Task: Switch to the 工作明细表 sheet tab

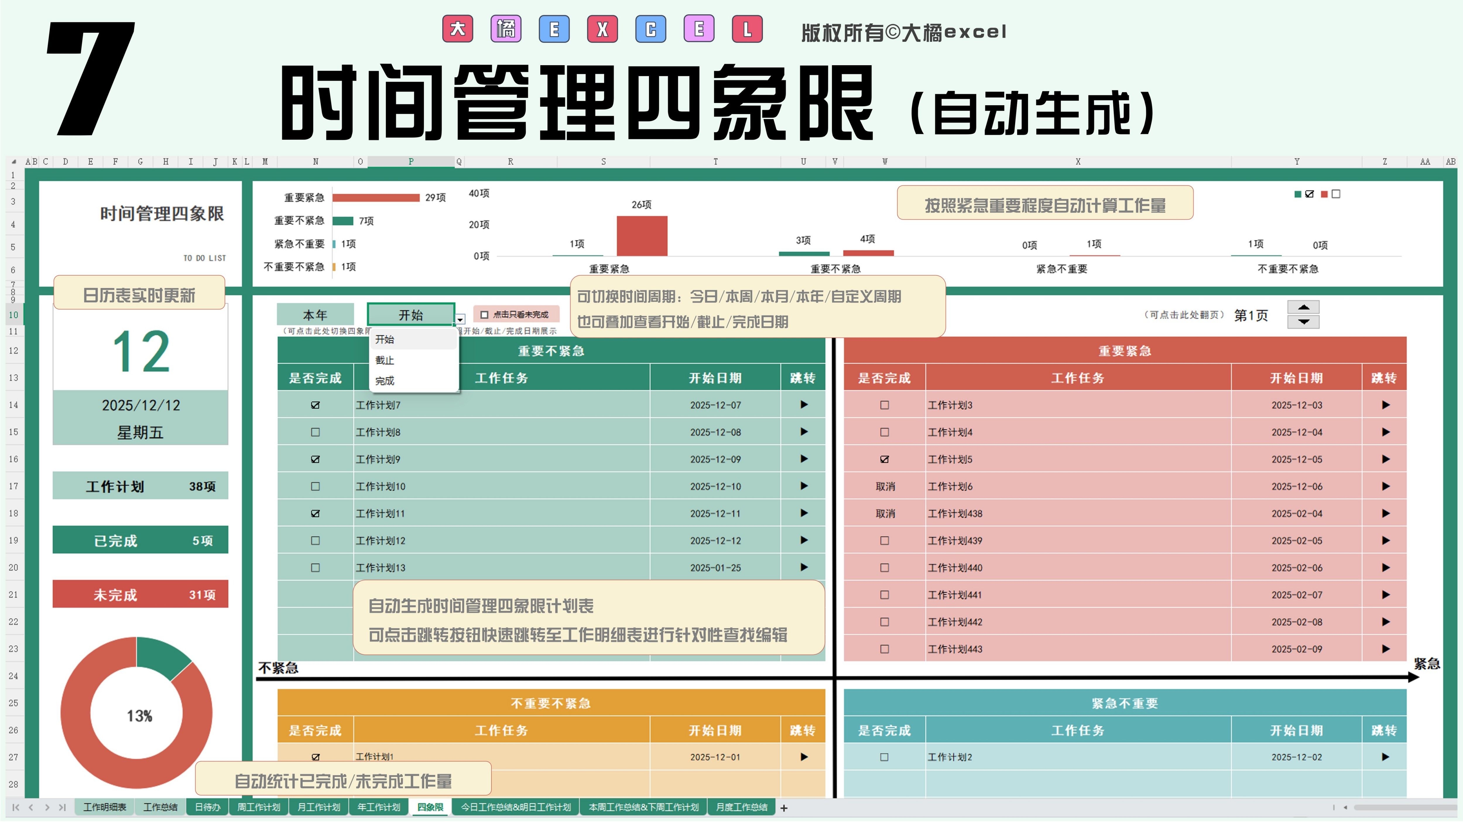Action: pyautogui.click(x=104, y=807)
